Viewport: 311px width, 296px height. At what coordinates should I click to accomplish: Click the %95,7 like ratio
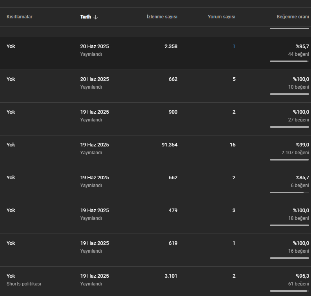(x=302, y=46)
